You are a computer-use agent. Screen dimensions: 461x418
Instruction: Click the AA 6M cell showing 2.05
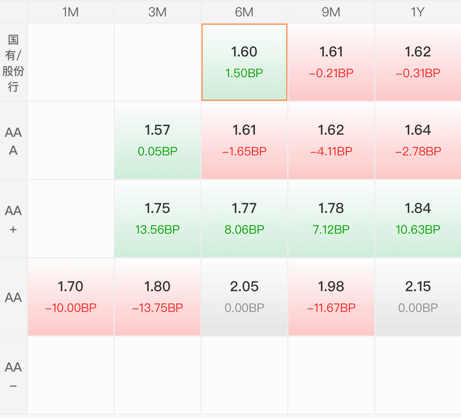[244, 297]
